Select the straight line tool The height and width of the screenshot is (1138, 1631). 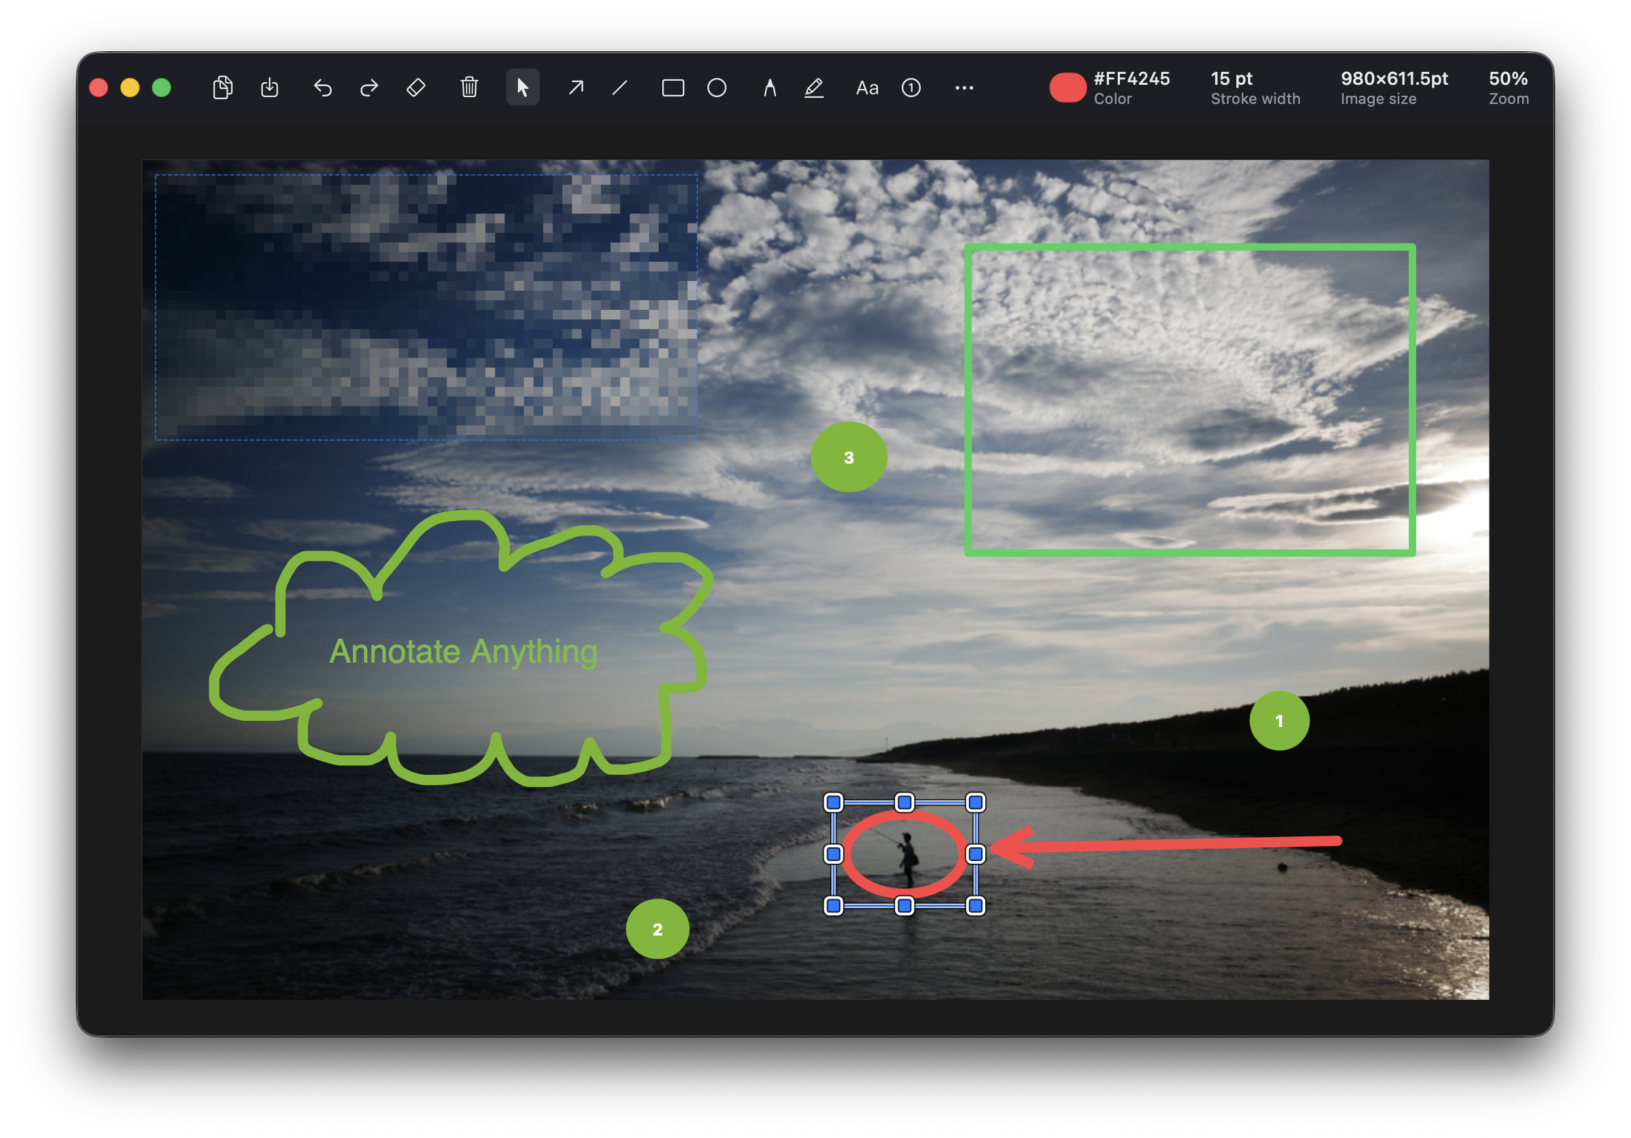click(x=620, y=88)
